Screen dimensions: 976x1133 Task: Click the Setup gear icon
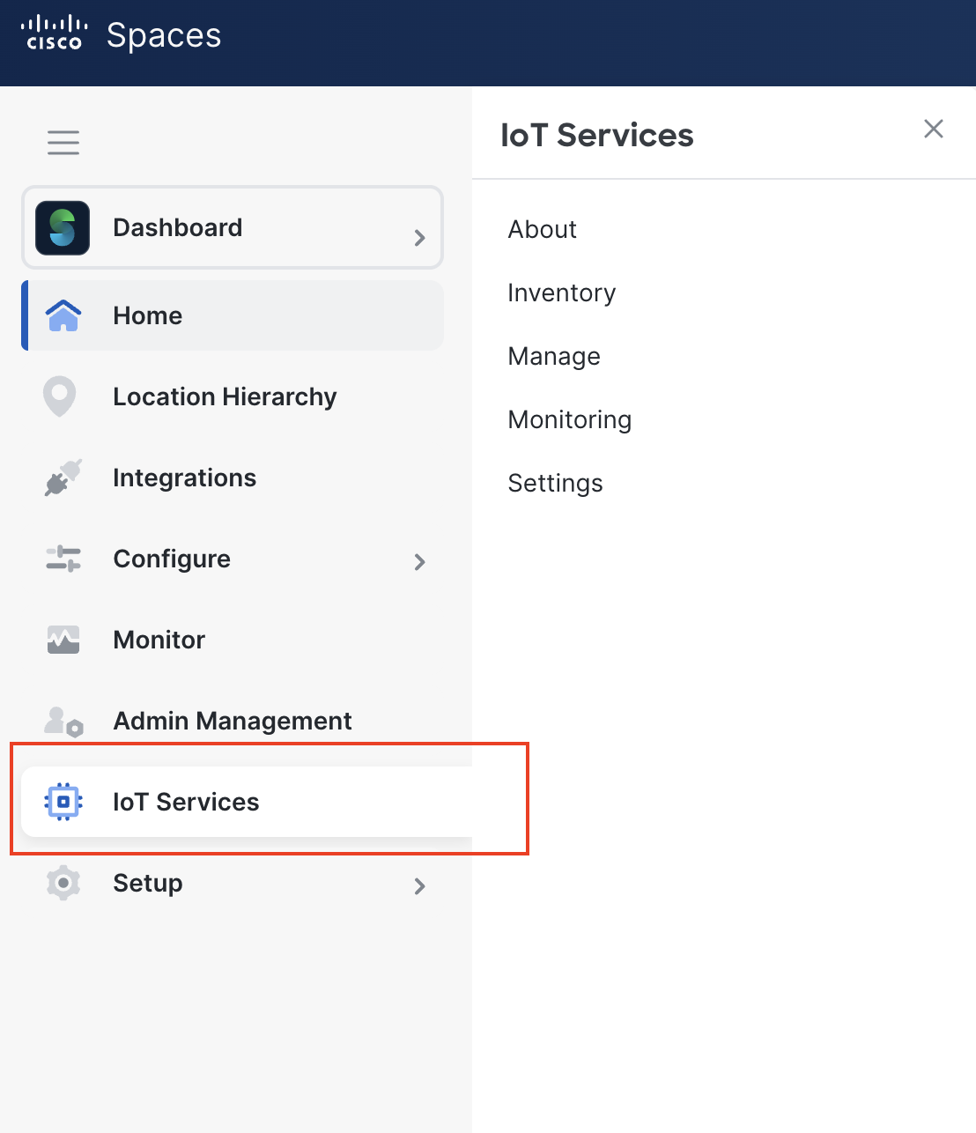tap(63, 883)
